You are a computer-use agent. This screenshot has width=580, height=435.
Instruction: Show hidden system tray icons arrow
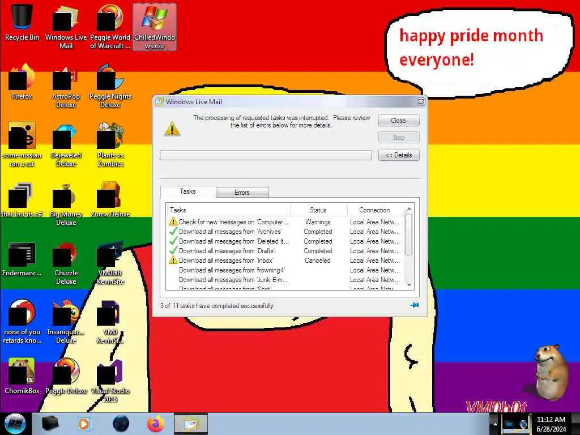(495, 424)
